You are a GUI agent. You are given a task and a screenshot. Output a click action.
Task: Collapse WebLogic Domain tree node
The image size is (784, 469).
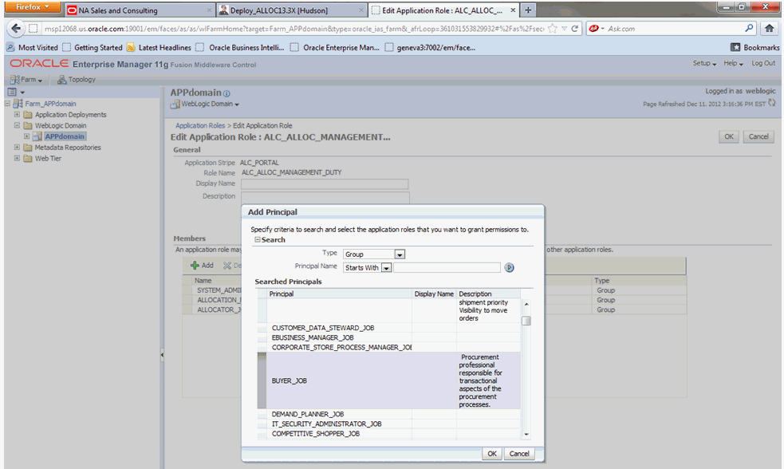coord(17,125)
